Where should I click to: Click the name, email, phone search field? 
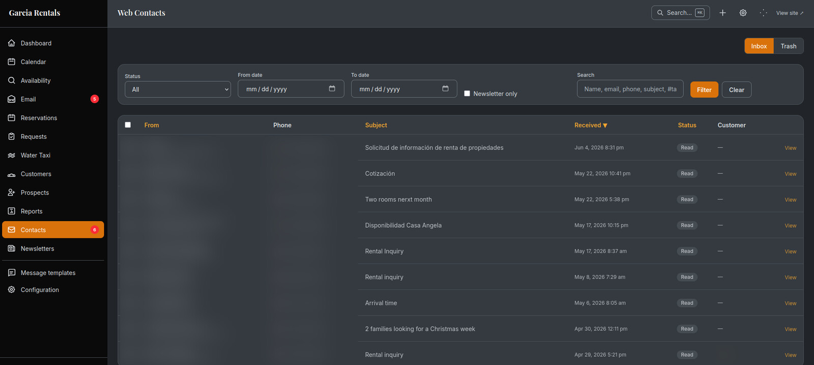[x=630, y=89]
